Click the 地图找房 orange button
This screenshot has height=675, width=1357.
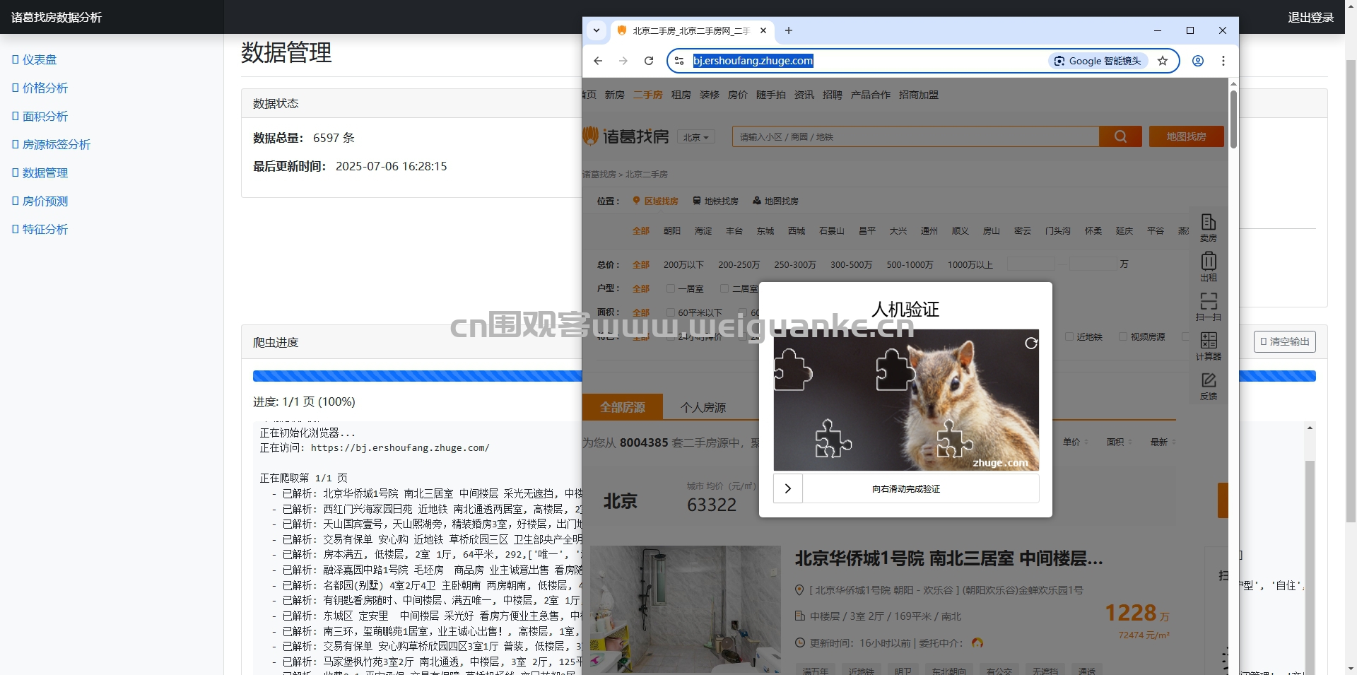tap(1187, 136)
